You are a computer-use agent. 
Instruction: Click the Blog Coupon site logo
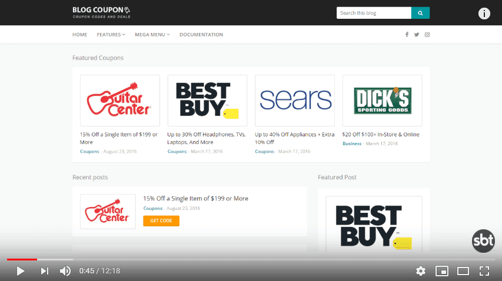[x=101, y=12]
